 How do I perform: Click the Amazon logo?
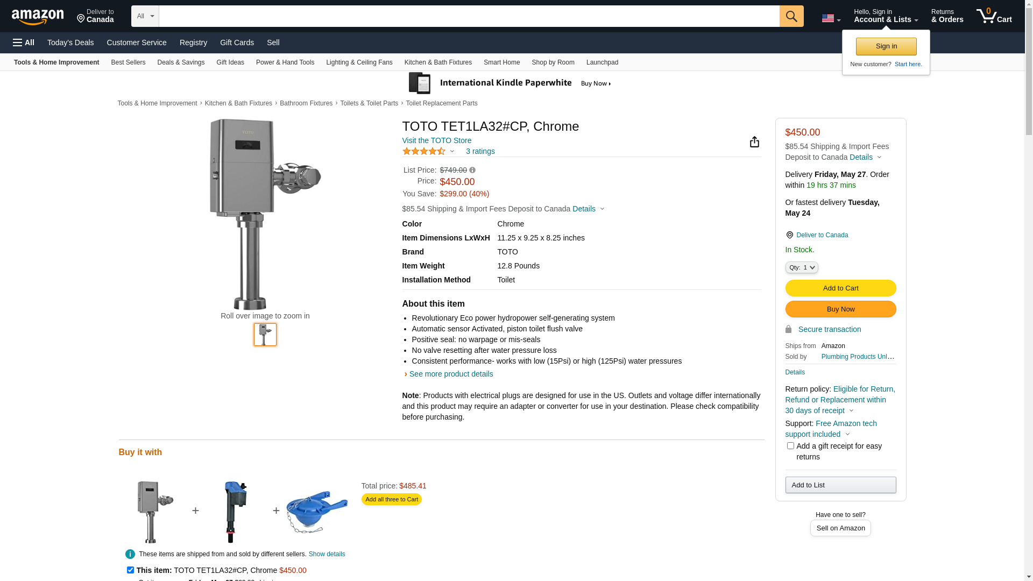click(38, 17)
